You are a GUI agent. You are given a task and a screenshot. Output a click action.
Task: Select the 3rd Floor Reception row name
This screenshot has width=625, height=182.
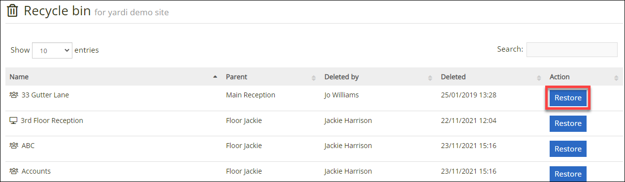(x=52, y=121)
